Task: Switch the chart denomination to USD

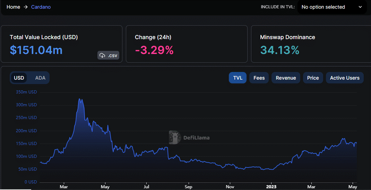Action: tap(19, 78)
